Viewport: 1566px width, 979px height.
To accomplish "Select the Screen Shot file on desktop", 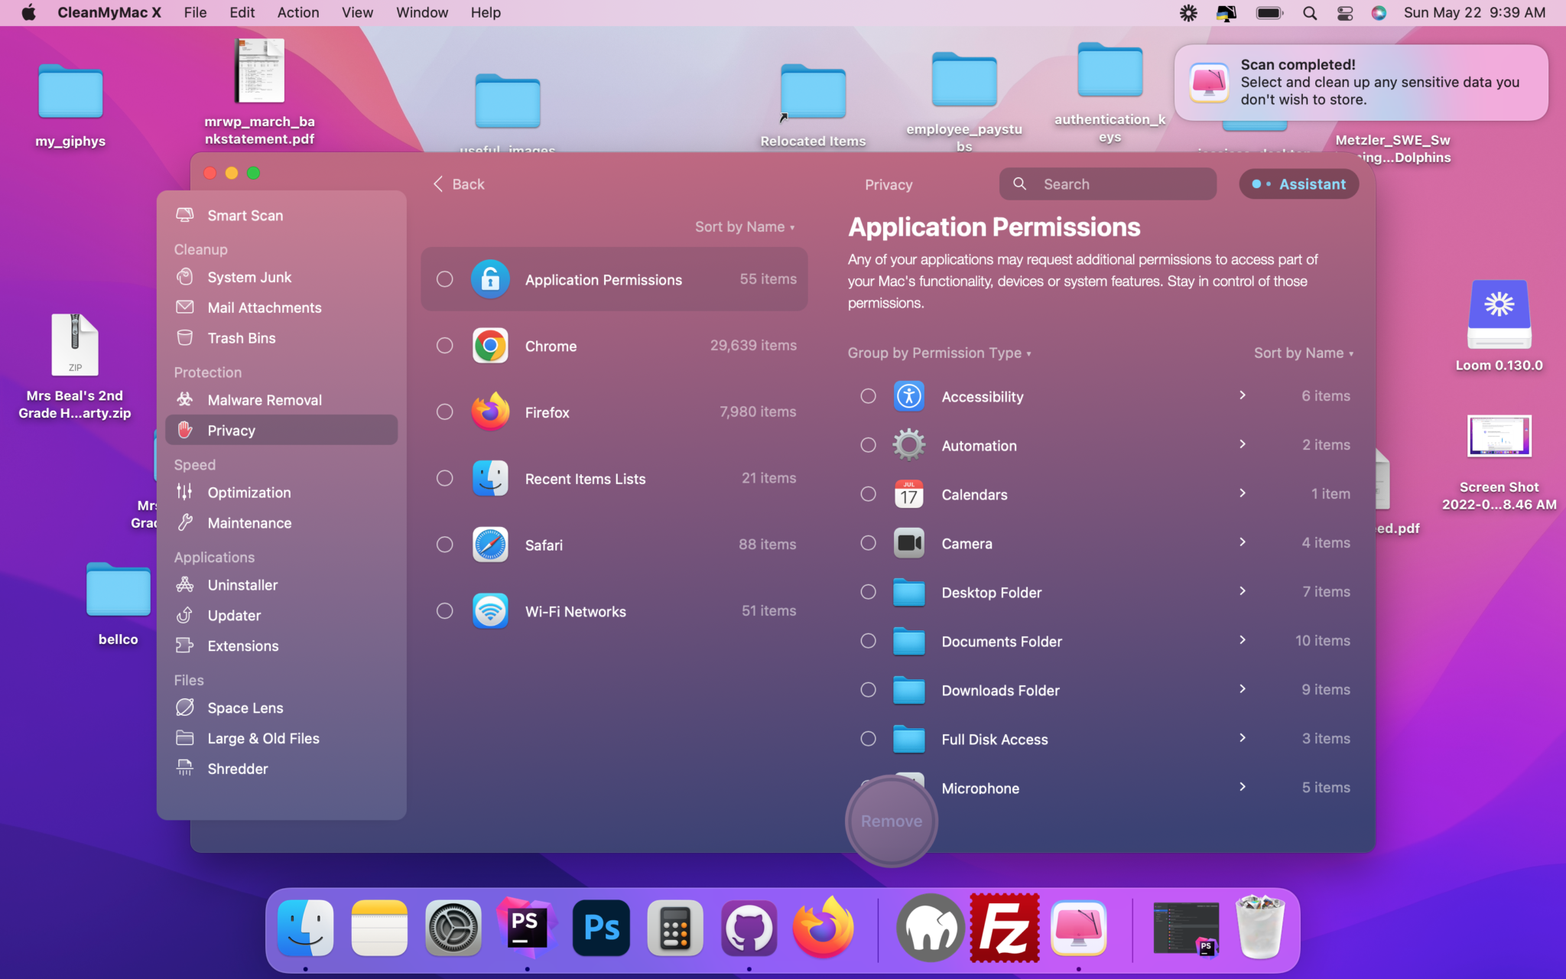I will click(1499, 464).
